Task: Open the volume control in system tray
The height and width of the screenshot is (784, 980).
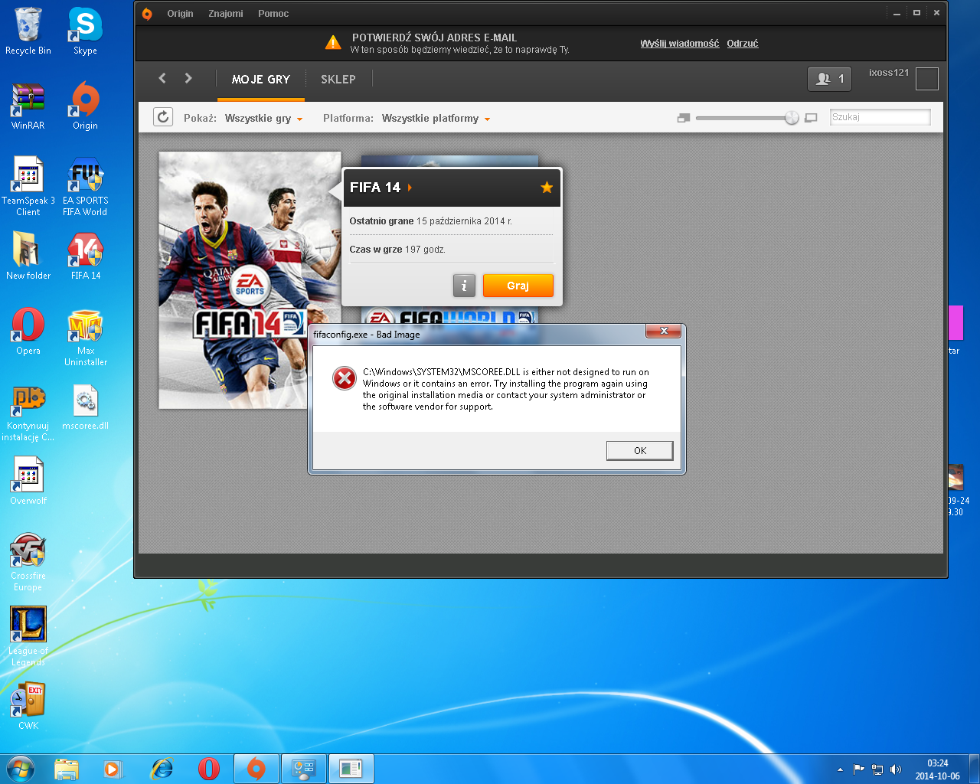Action: click(x=896, y=769)
